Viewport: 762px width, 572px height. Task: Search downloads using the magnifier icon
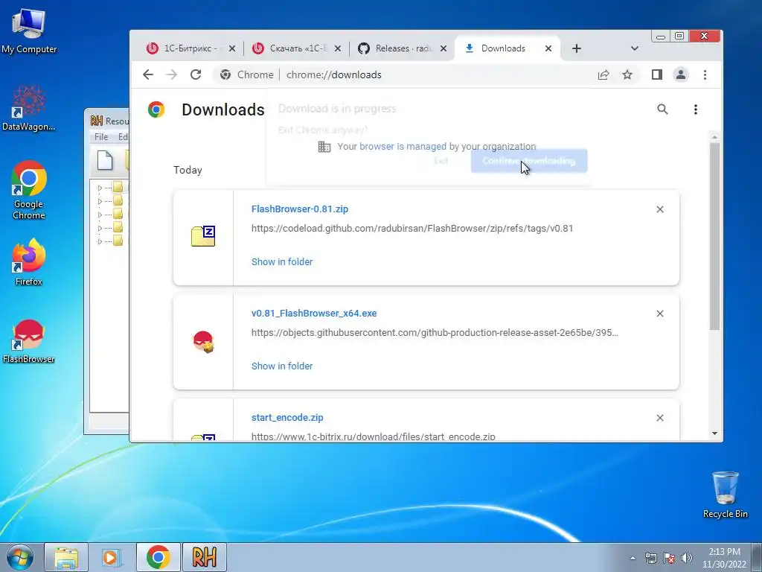(662, 109)
